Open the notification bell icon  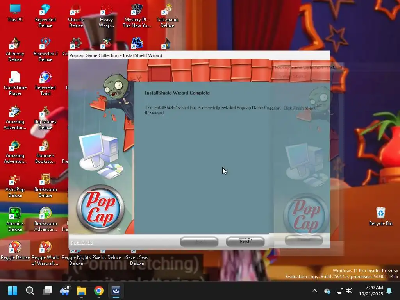(389, 291)
